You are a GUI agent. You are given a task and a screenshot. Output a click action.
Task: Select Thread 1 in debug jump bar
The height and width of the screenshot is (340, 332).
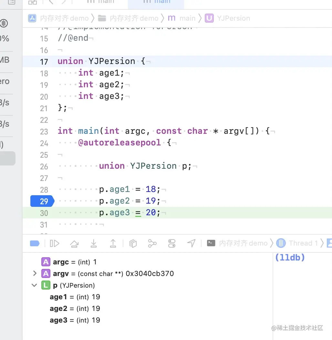point(303,243)
